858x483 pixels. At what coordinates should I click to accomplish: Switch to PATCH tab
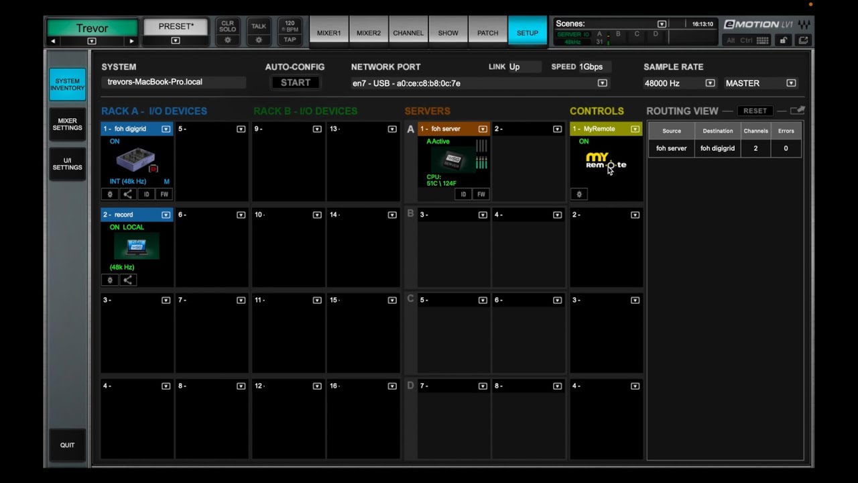[488, 32]
